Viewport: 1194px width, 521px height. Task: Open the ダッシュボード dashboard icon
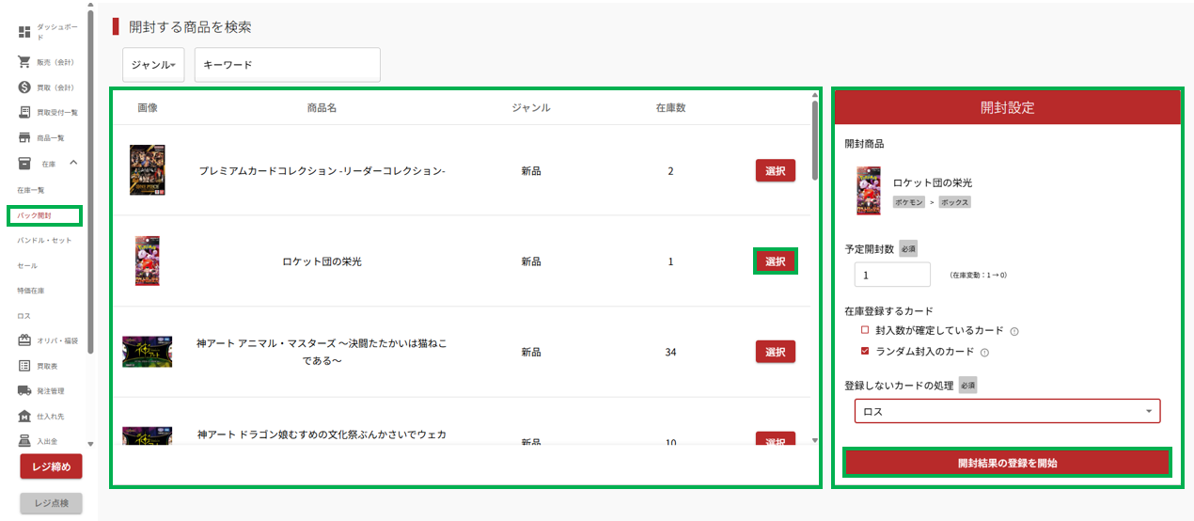24,32
